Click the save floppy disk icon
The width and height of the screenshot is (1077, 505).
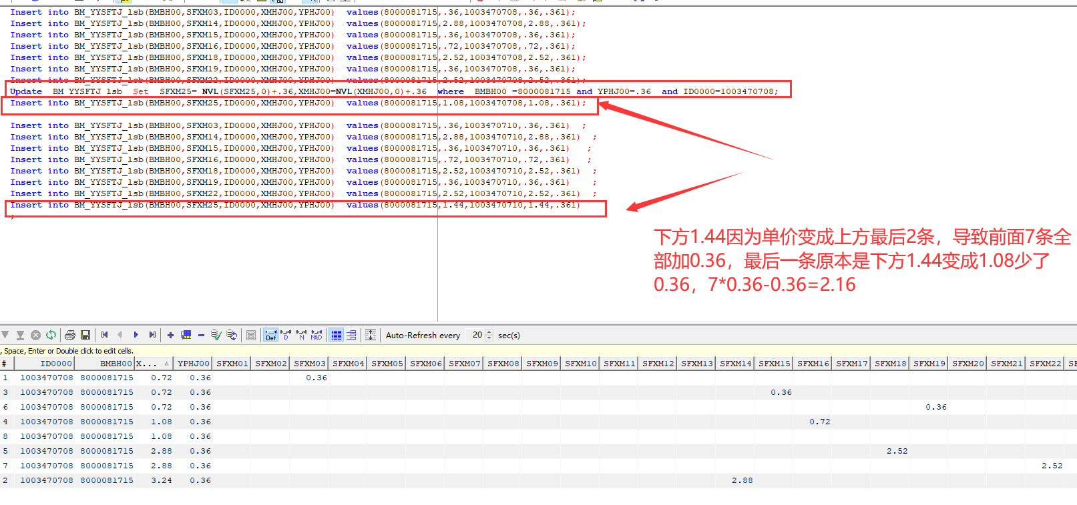[85, 335]
